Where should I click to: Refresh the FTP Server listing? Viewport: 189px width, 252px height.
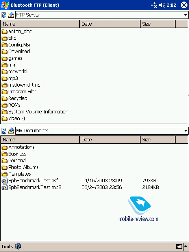[4, 15]
